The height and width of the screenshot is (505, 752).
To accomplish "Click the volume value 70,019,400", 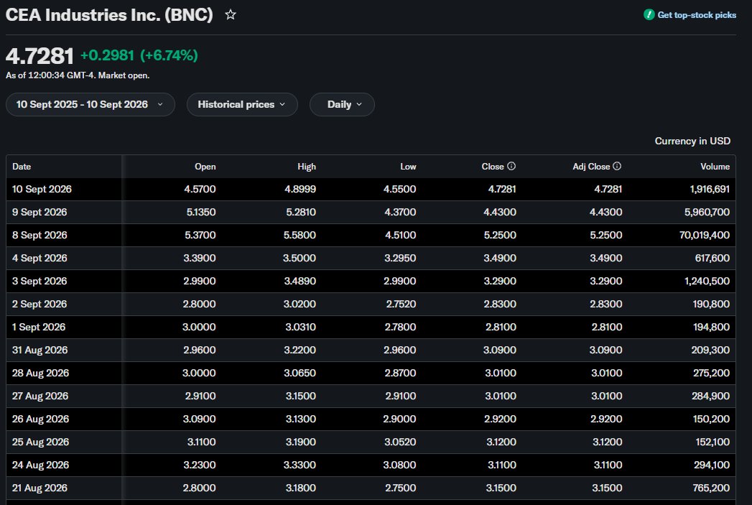I will point(705,236).
